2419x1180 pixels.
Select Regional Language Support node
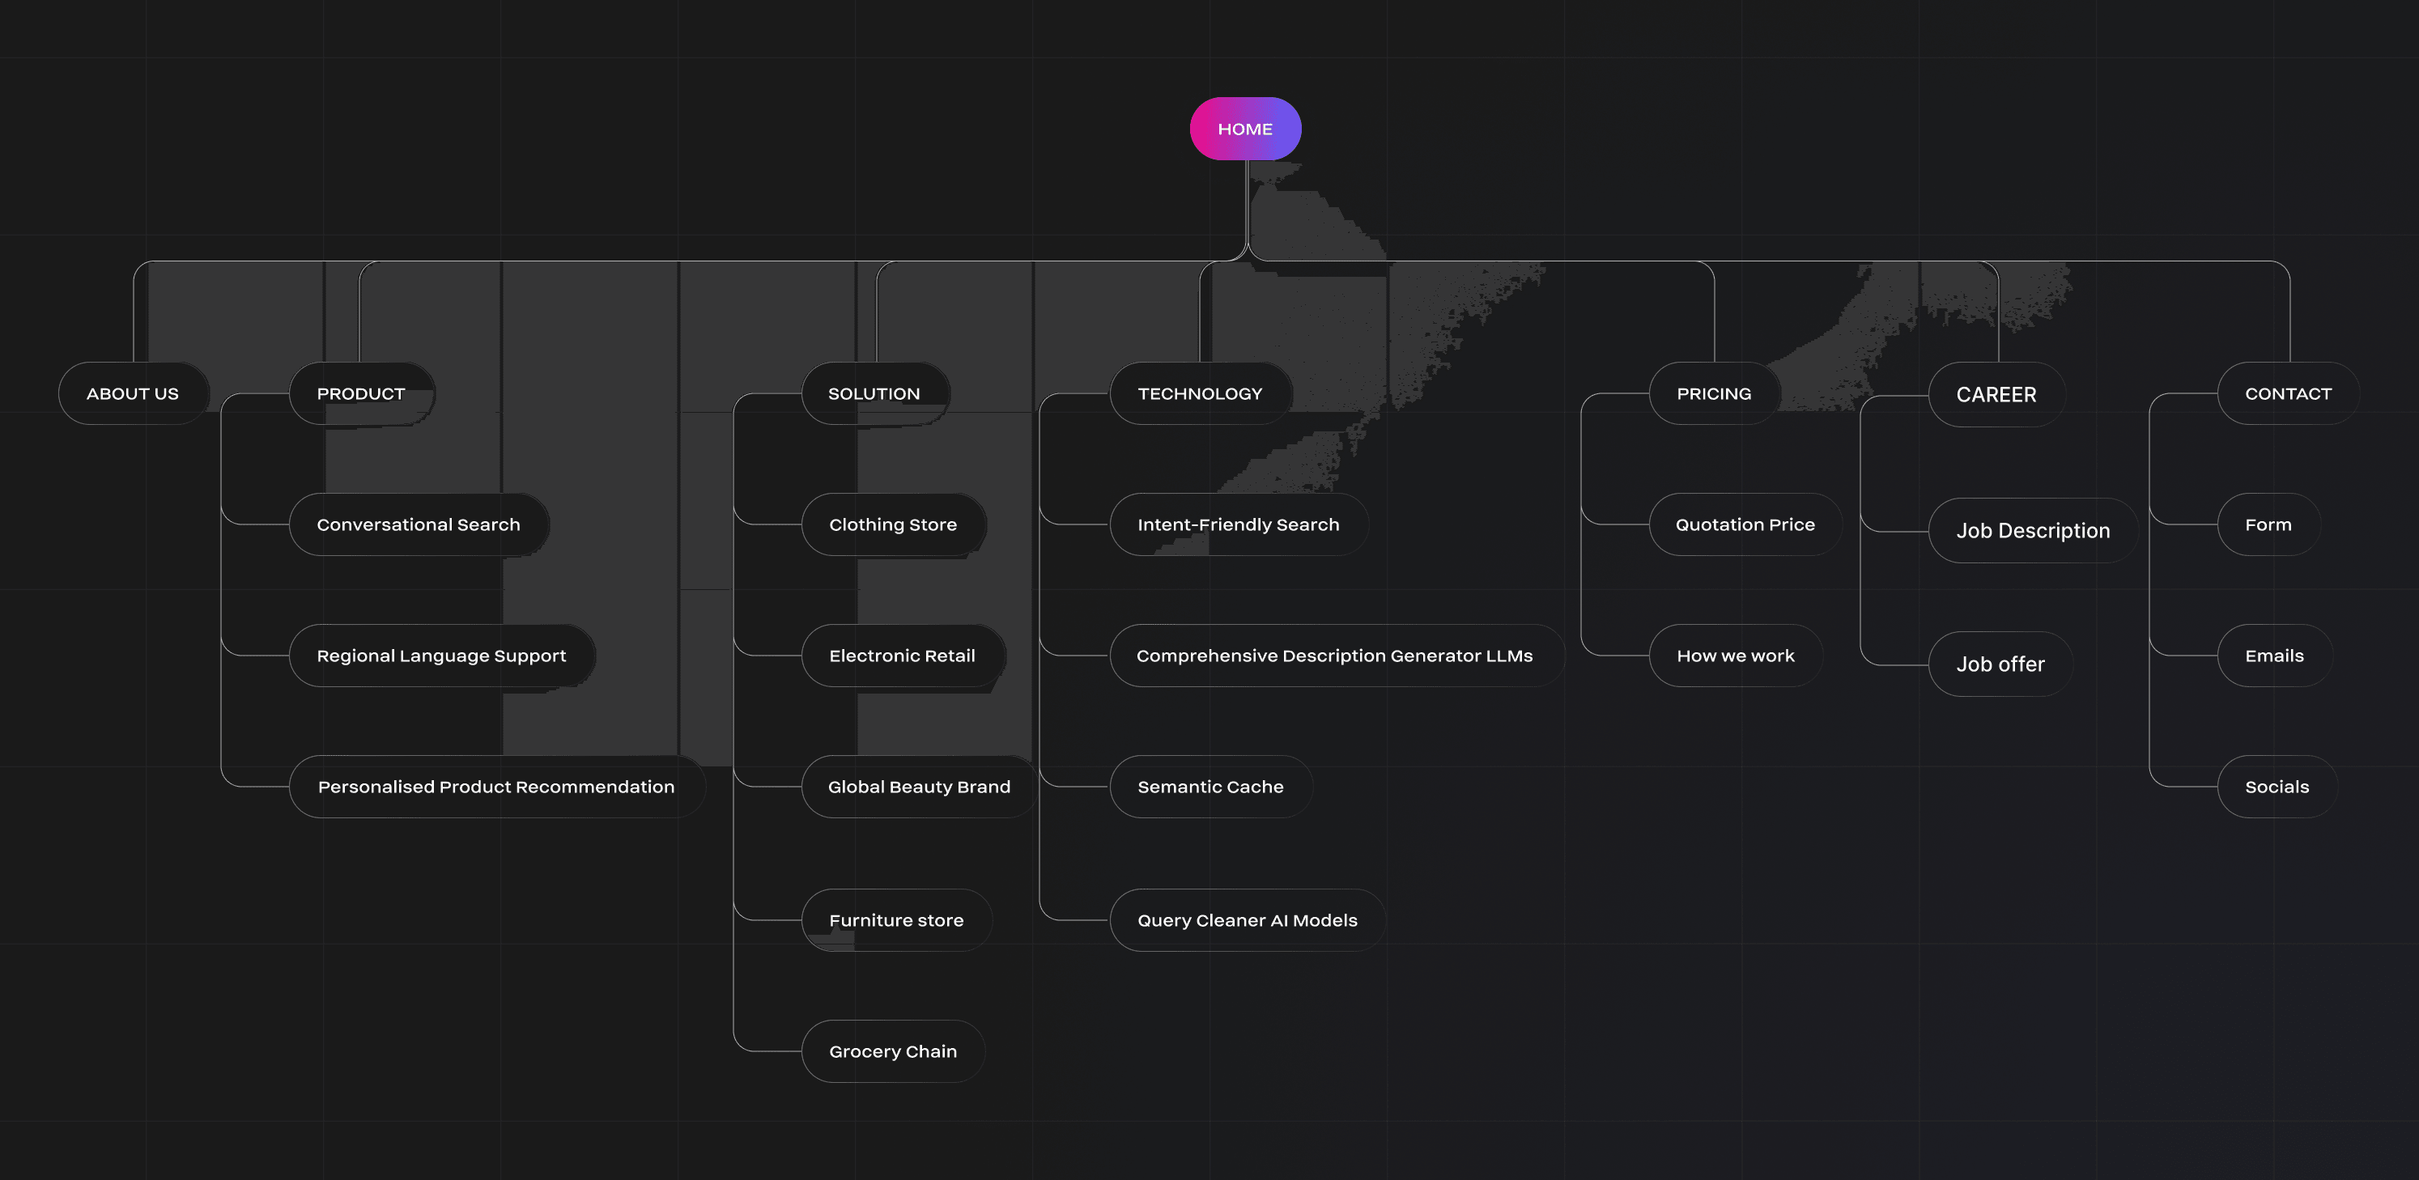[440, 656]
